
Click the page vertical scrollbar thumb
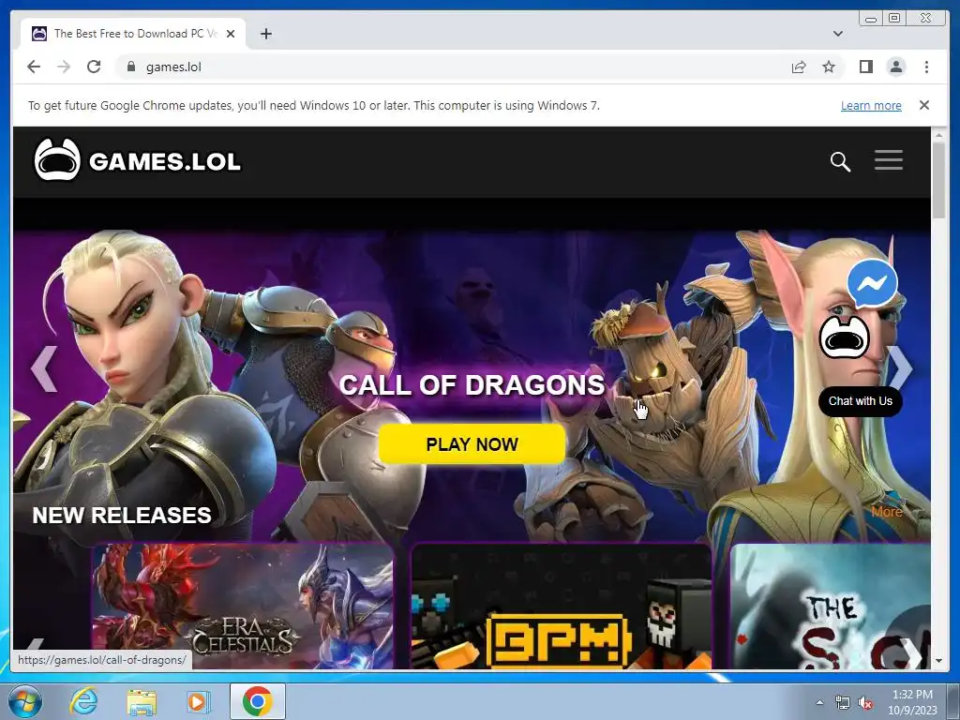click(938, 179)
